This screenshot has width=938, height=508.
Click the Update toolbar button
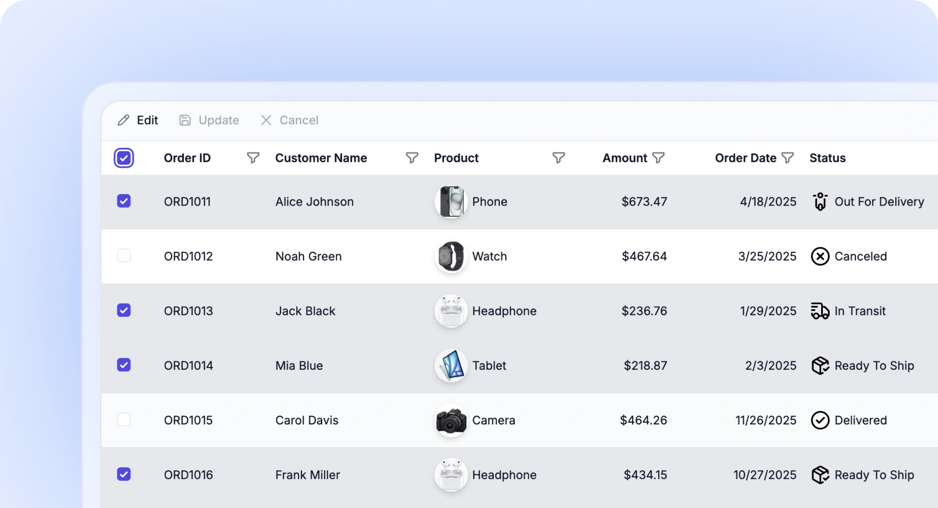209,120
